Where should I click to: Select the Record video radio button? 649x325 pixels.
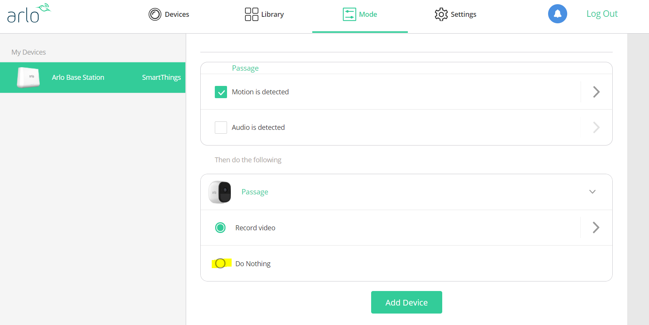220,228
